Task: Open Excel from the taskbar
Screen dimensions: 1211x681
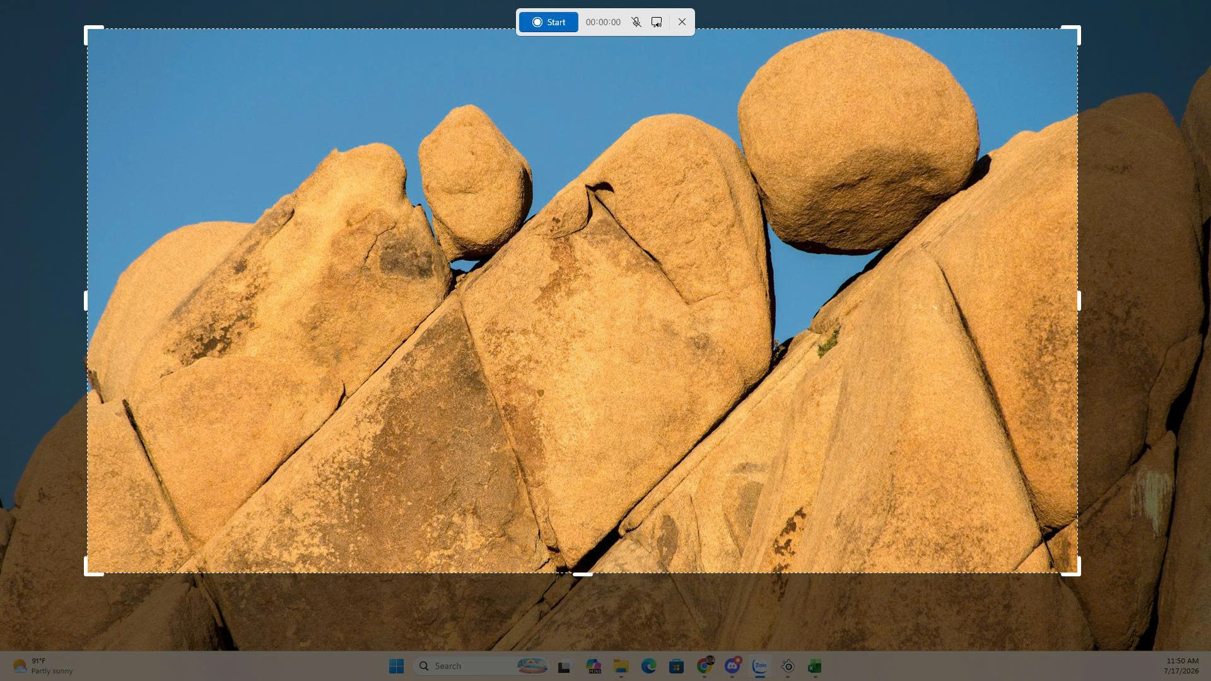Action: pos(815,666)
